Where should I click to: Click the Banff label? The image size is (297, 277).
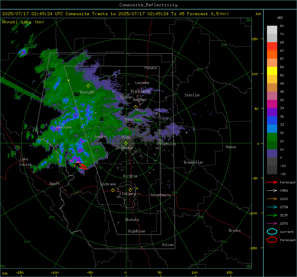pyautogui.click(x=54, y=183)
